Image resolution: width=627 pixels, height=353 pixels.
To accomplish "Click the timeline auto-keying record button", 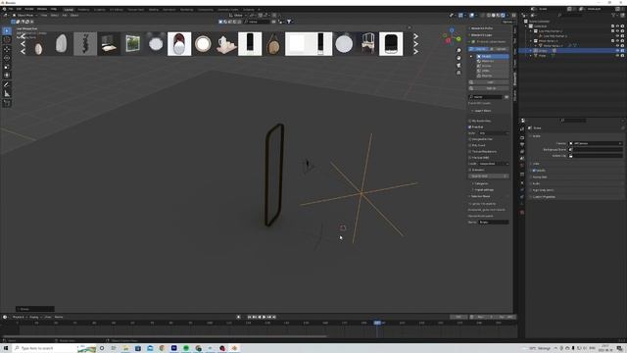I will pos(239,317).
